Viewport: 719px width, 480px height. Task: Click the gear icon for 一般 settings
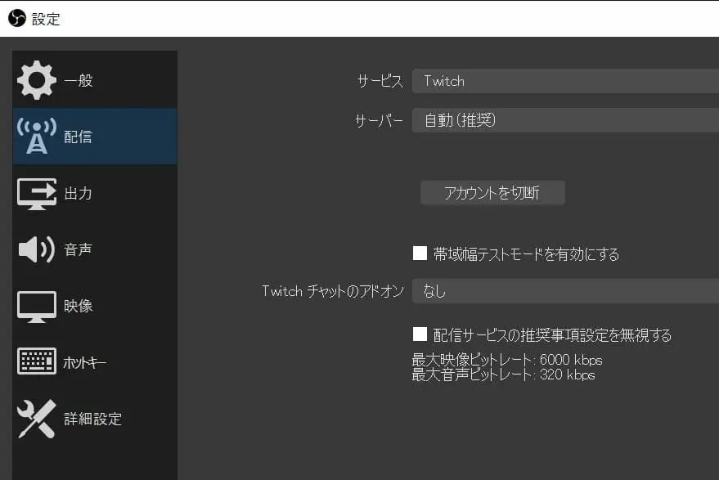pyautogui.click(x=37, y=79)
